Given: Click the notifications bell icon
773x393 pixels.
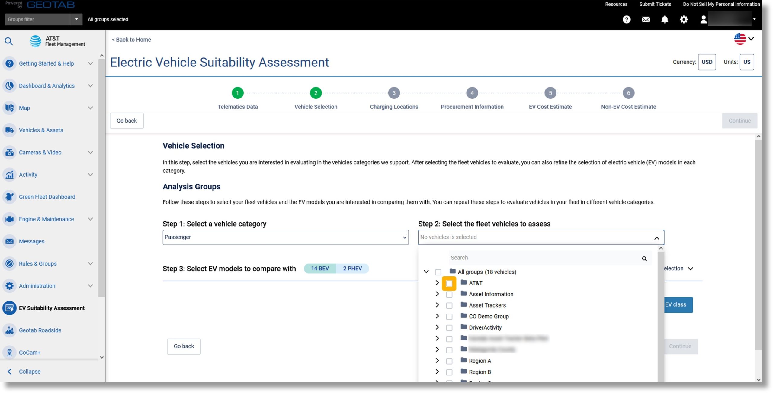Looking at the screenshot, I should point(664,20).
